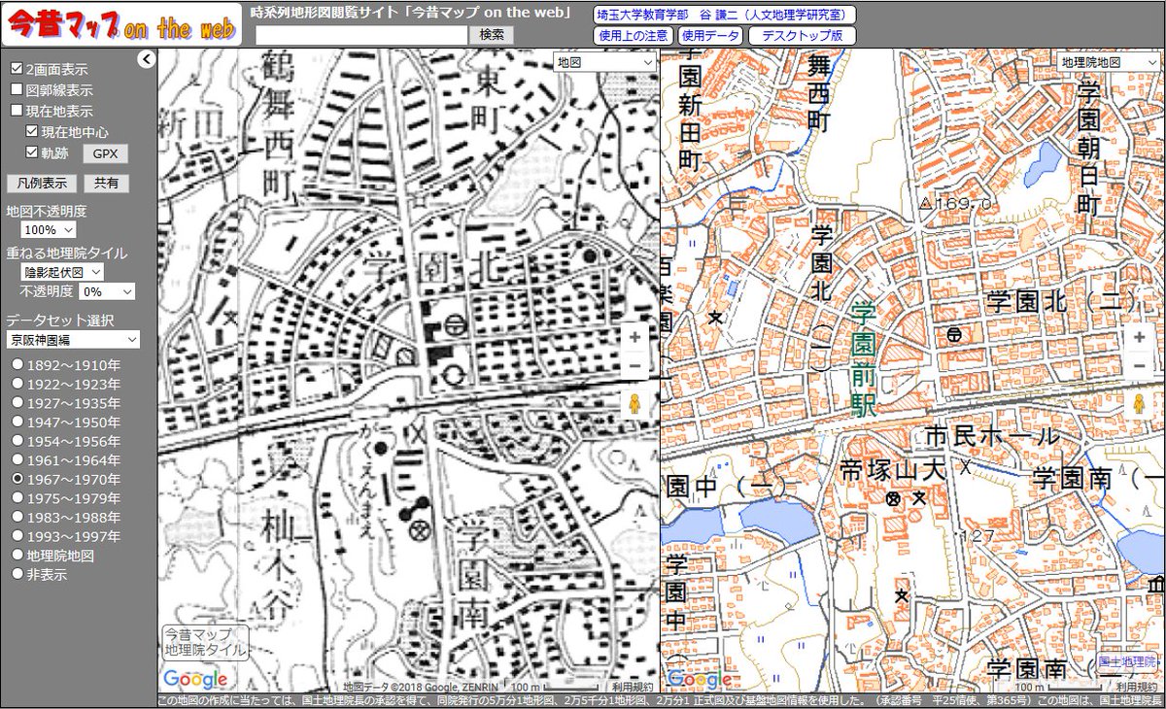
Task: Toggle 2画面表示 checkbox
Action: click(x=17, y=70)
